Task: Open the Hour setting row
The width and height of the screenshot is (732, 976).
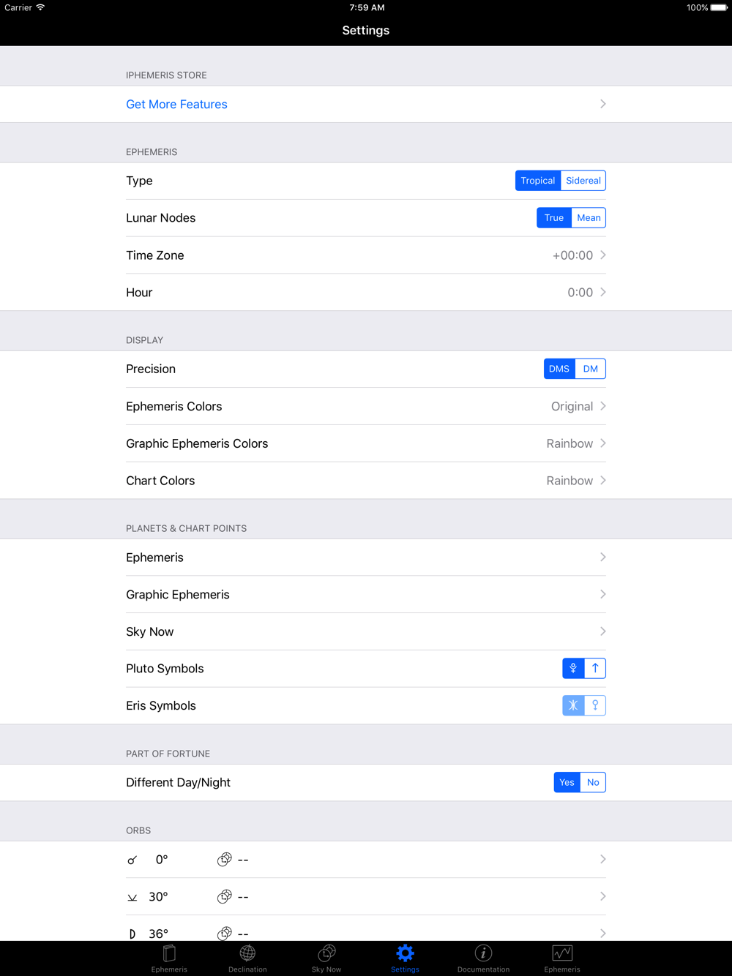Action: tap(366, 293)
